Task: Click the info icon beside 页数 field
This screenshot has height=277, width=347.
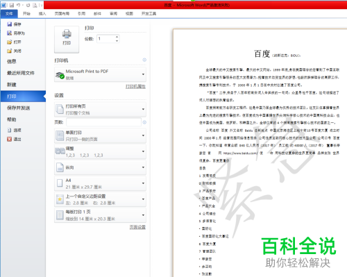Action: point(144,122)
